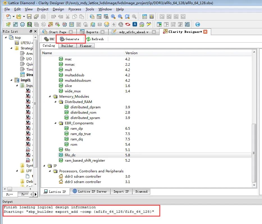Screen dimensions: 262x224
Task: Close the Clarity Designer tab
Action: coord(205,32)
